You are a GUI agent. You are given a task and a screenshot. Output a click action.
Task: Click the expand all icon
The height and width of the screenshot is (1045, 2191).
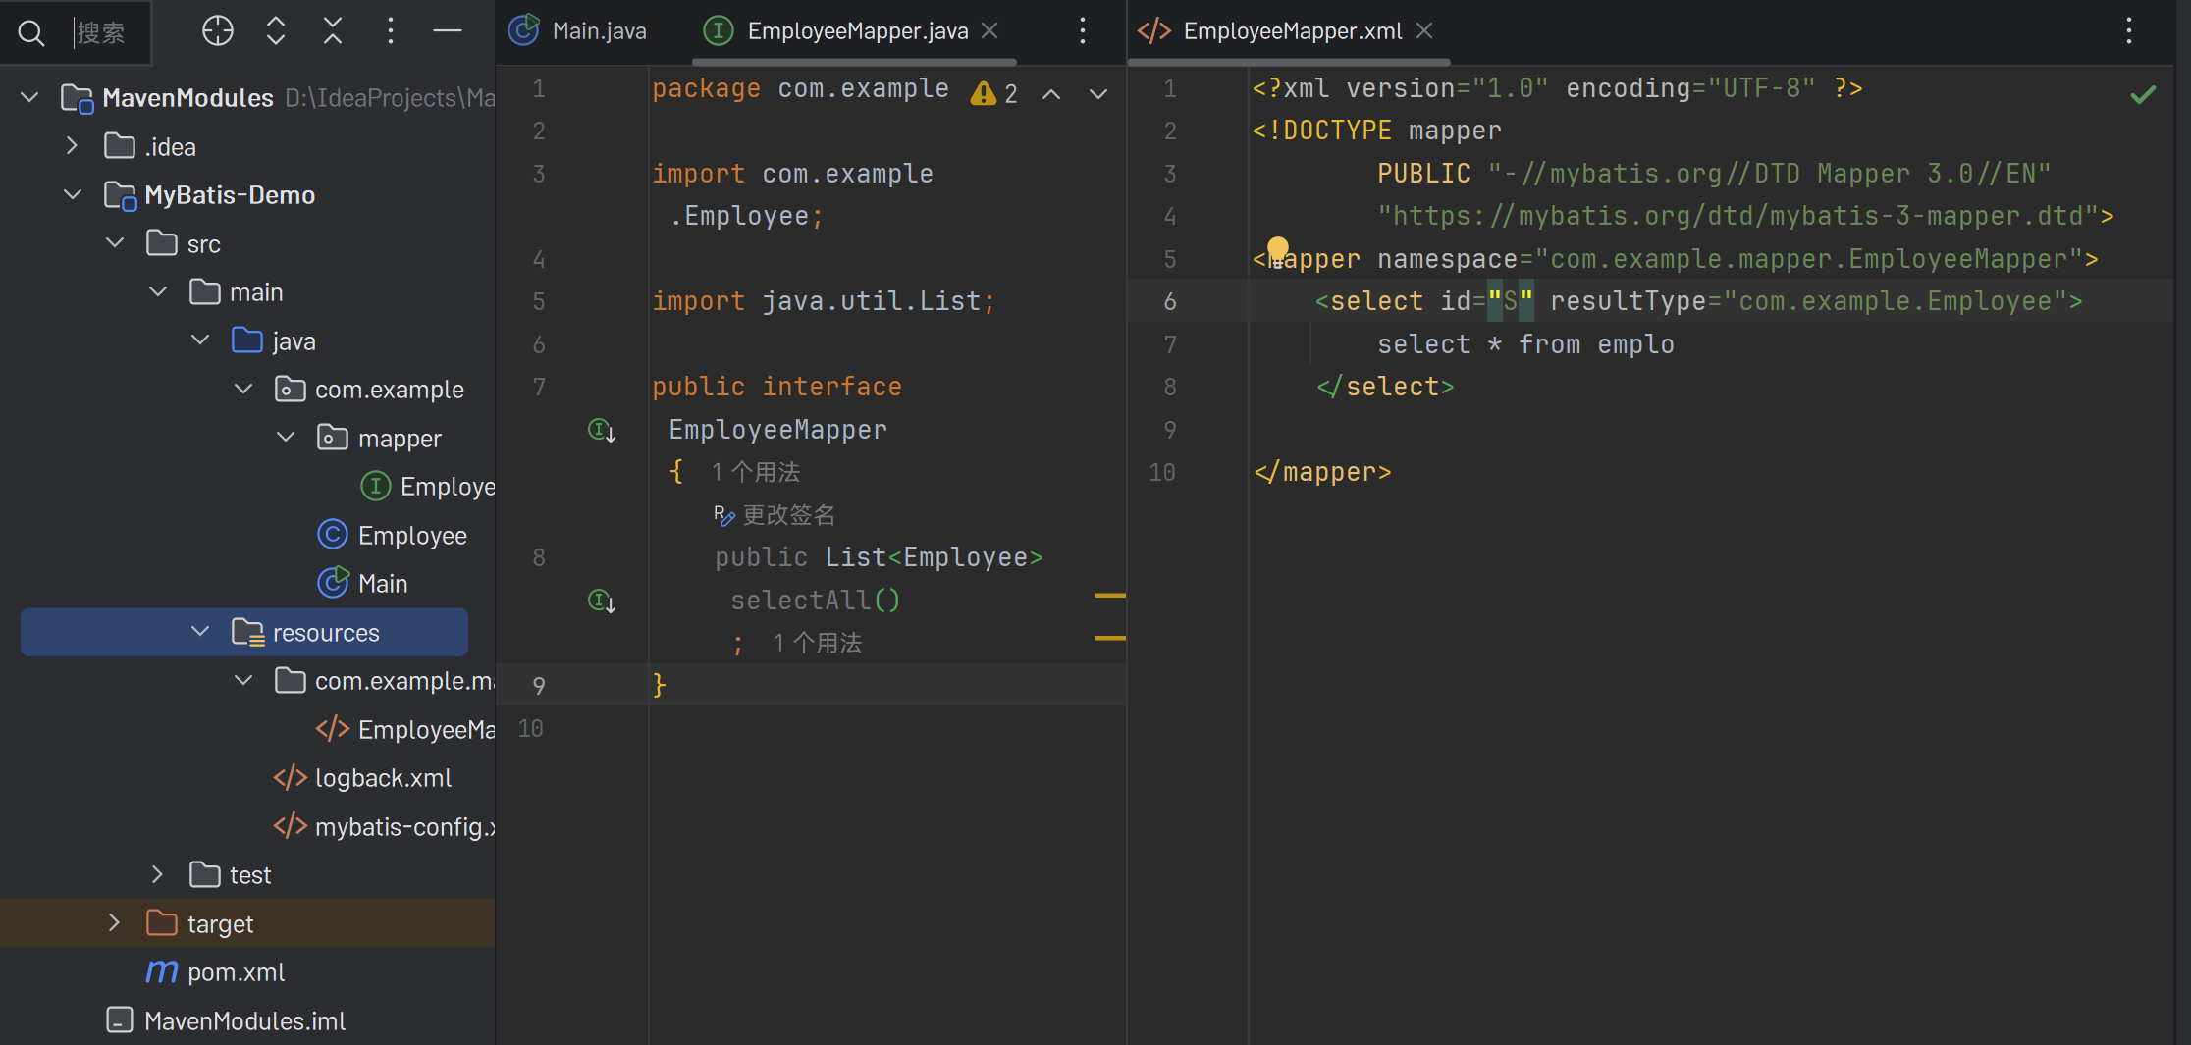(276, 31)
